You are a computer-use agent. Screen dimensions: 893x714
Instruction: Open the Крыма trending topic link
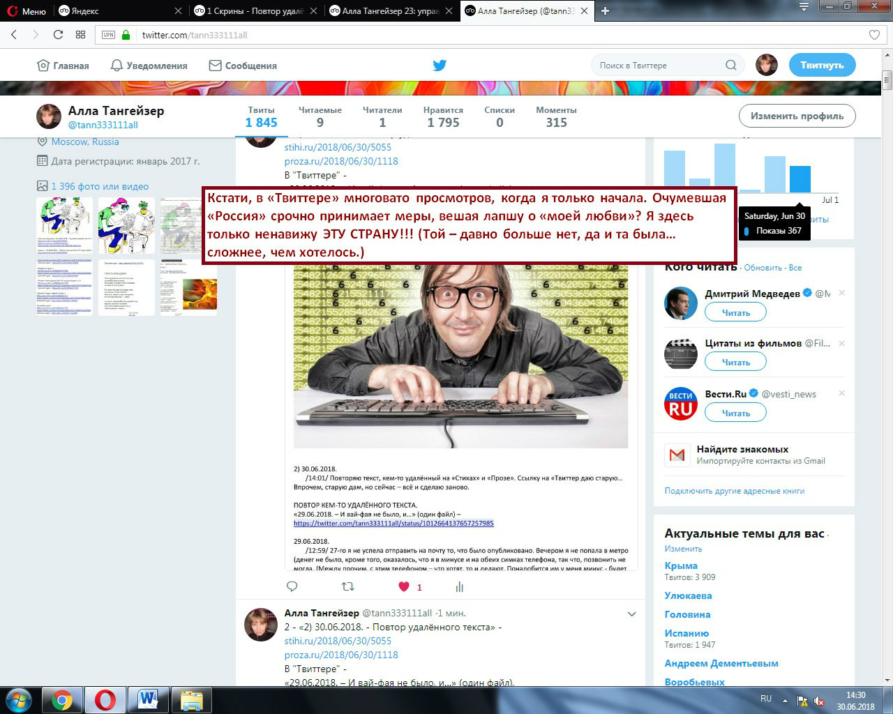(681, 565)
